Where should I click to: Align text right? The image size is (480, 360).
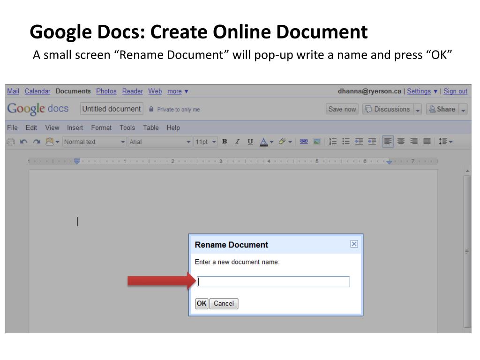pyautogui.click(x=414, y=142)
